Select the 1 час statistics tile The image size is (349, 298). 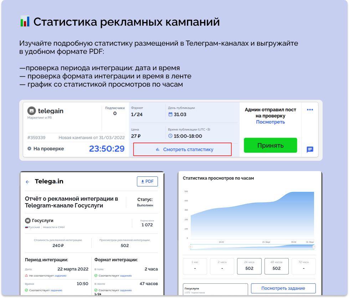195,266
